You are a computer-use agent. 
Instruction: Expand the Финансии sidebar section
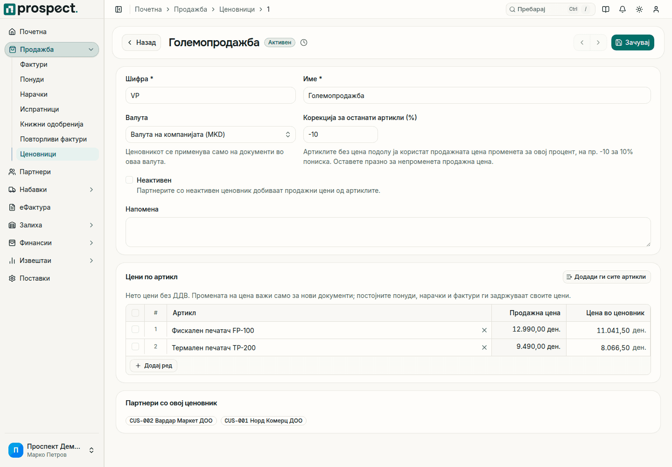pyautogui.click(x=52, y=243)
